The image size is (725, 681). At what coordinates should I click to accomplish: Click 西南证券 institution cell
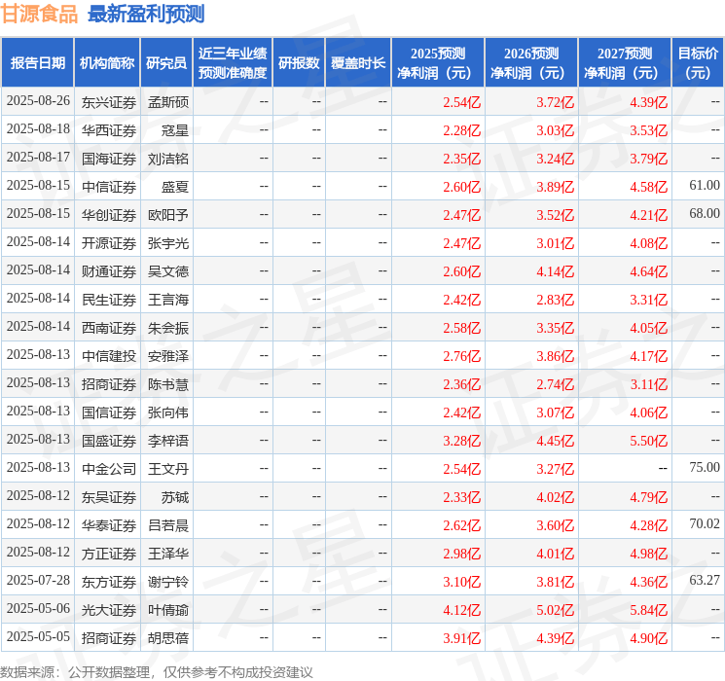109,328
